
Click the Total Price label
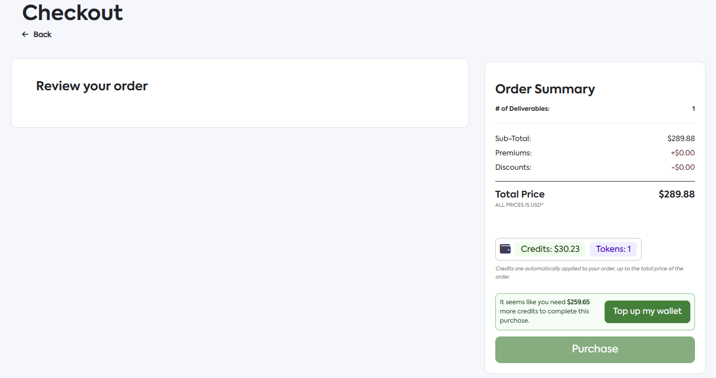click(x=519, y=194)
